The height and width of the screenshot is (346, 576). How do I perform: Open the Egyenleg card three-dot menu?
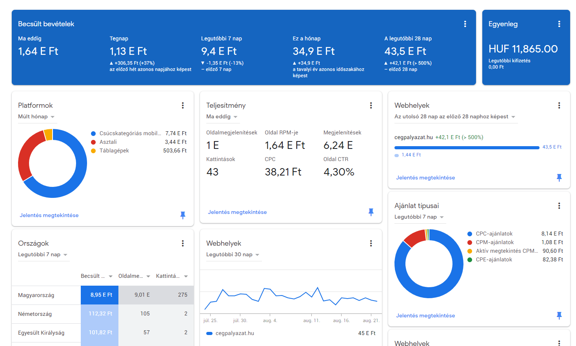pyautogui.click(x=559, y=24)
